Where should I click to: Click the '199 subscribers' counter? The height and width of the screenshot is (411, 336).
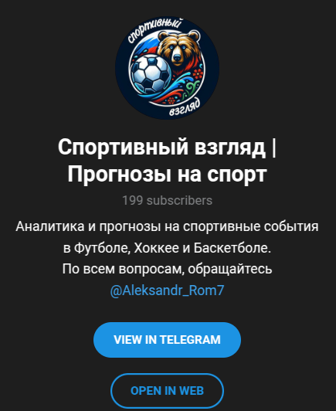click(167, 201)
